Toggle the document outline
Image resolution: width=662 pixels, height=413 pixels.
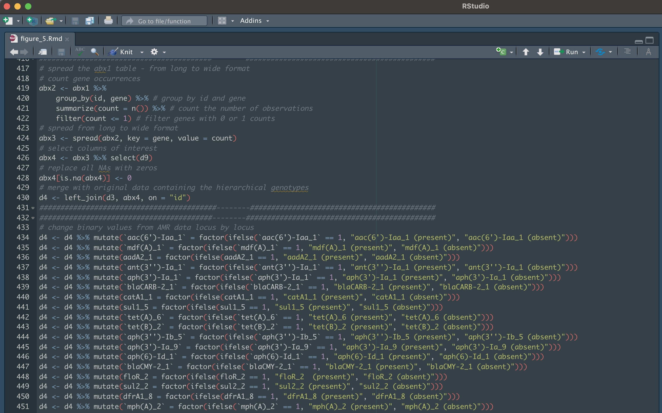pyautogui.click(x=627, y=52)
